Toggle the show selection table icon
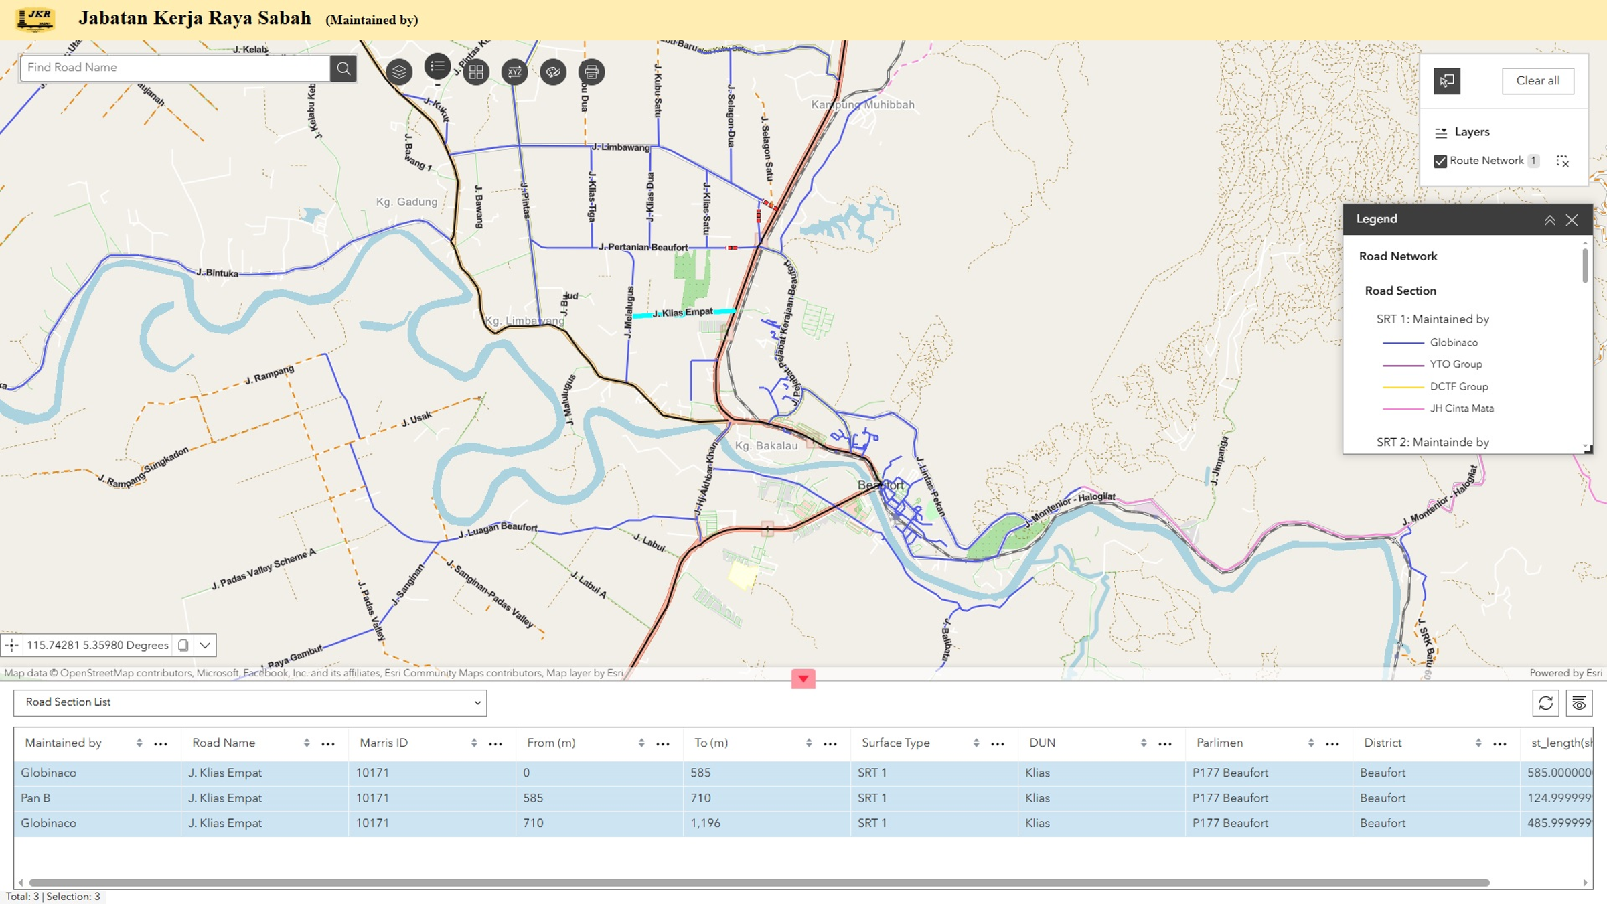The width and height of the screenshot is (1607, 904). tap(1579, 703)
